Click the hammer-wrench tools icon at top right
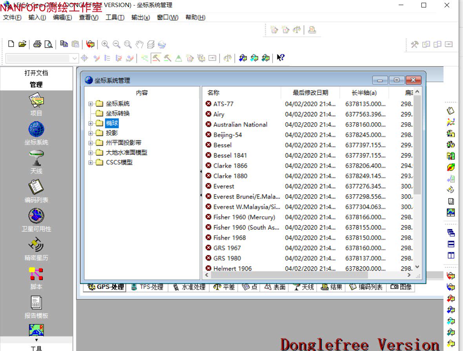Screen dimensions: 463x351 [x=415, y=44]
